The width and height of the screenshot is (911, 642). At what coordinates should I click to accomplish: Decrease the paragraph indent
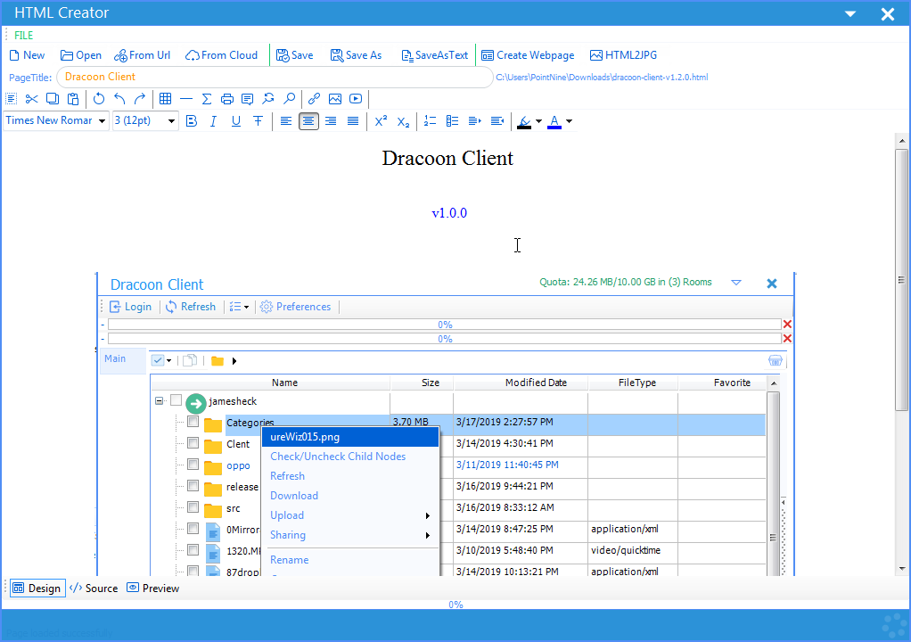[x=497, y=121]
